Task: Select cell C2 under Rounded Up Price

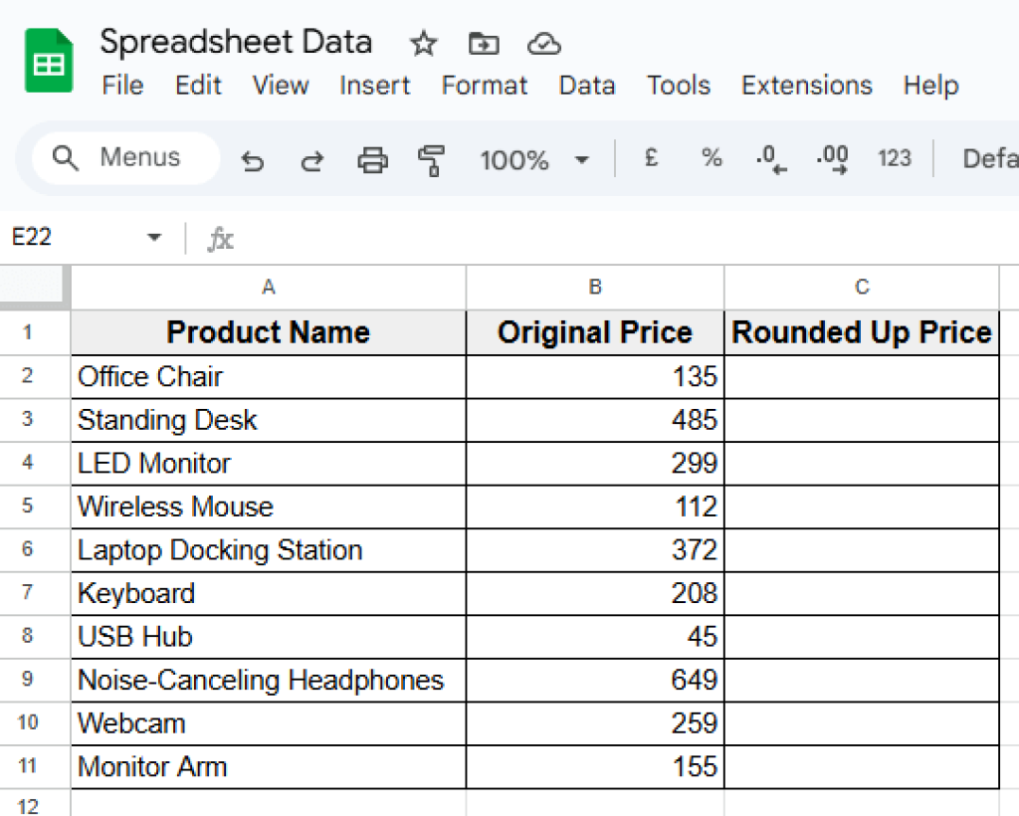Action: tap(861, 376)
